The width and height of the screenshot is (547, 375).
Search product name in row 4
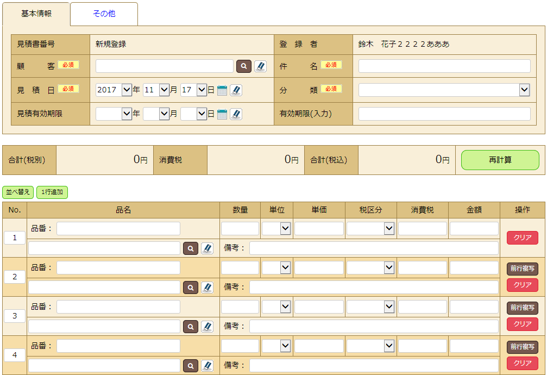click(x=190, y=366)
